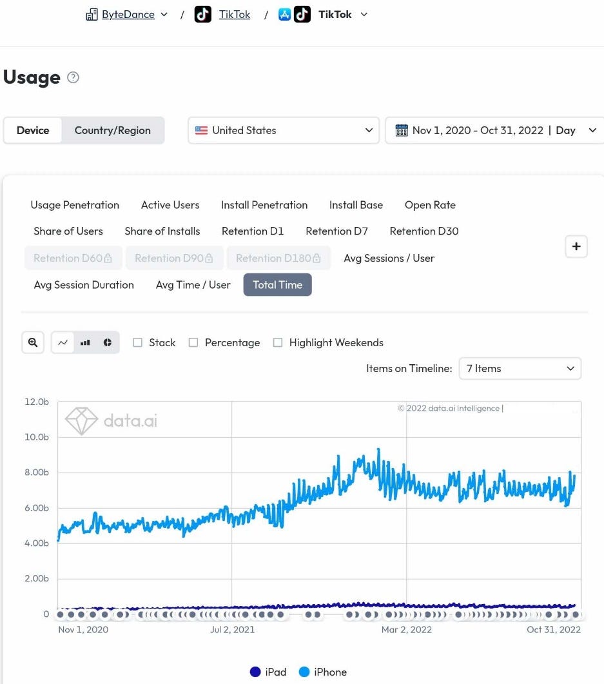The height and width of the screenshot is (684, 604).
Task: Open the TikTok publisher link
Action: point(235,14)
